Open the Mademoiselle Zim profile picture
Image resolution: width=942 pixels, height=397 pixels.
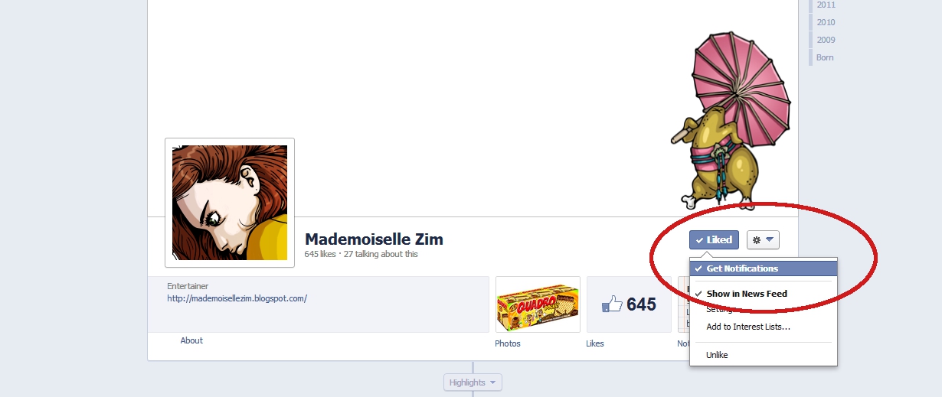click(230, 203)
